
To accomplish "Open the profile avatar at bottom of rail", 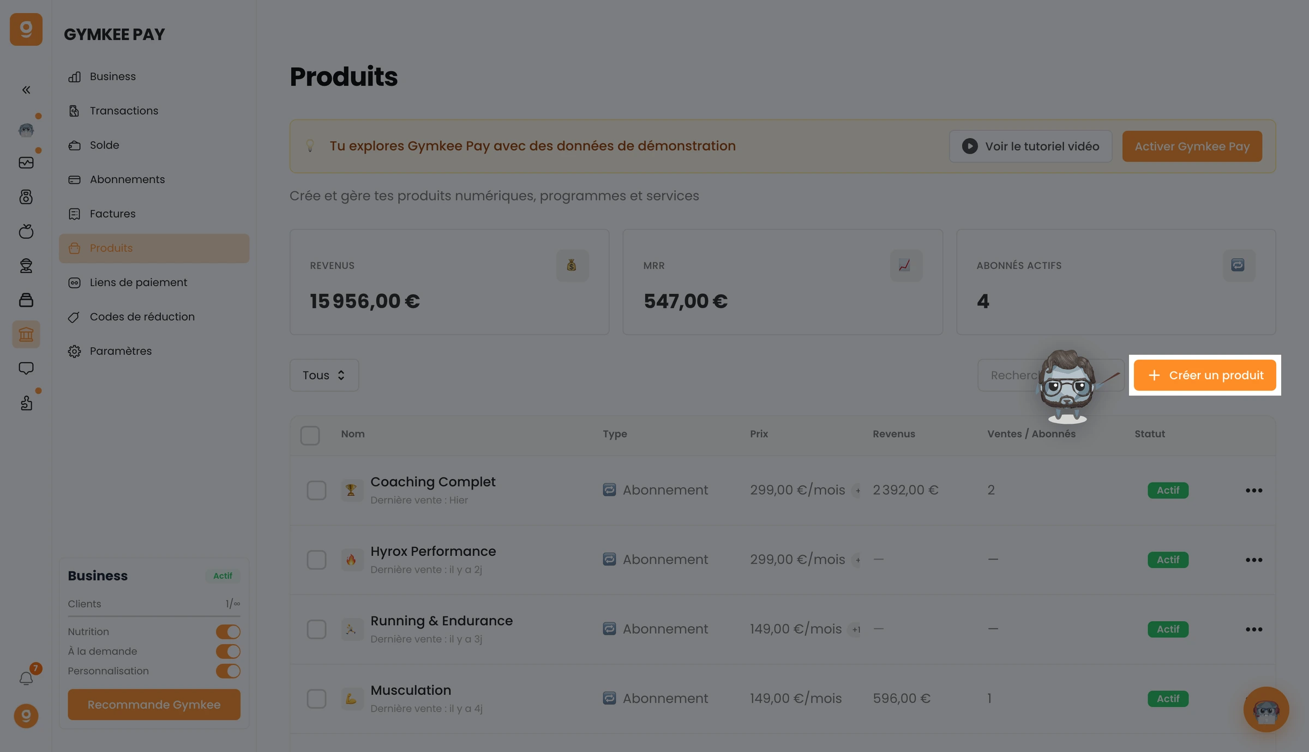I will tap(26, 716).
